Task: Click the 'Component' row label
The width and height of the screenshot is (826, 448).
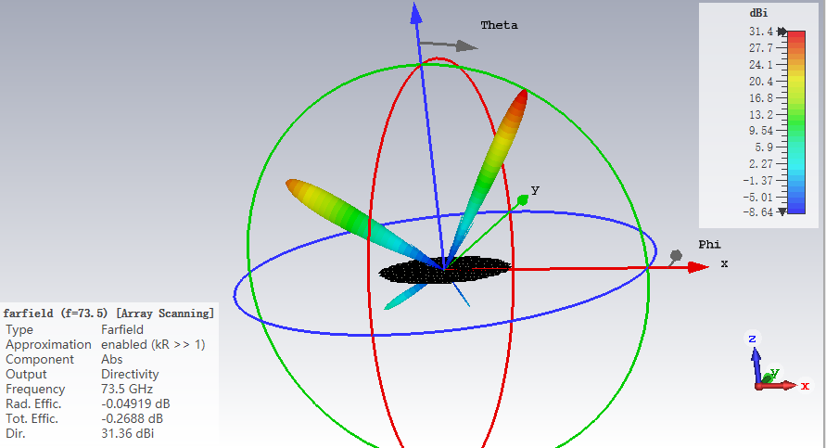Action: 40,360
